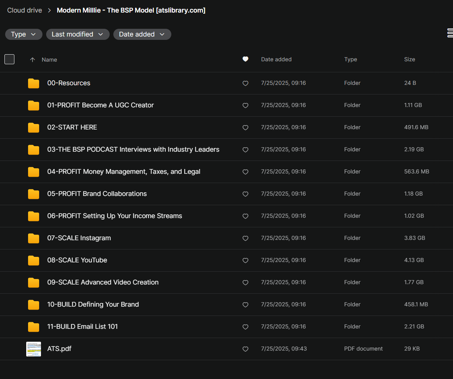Open 03-THE BSP PODCAST Interviews folder
This screenshot has height=379, width=453.
click(x=133, y=149)
